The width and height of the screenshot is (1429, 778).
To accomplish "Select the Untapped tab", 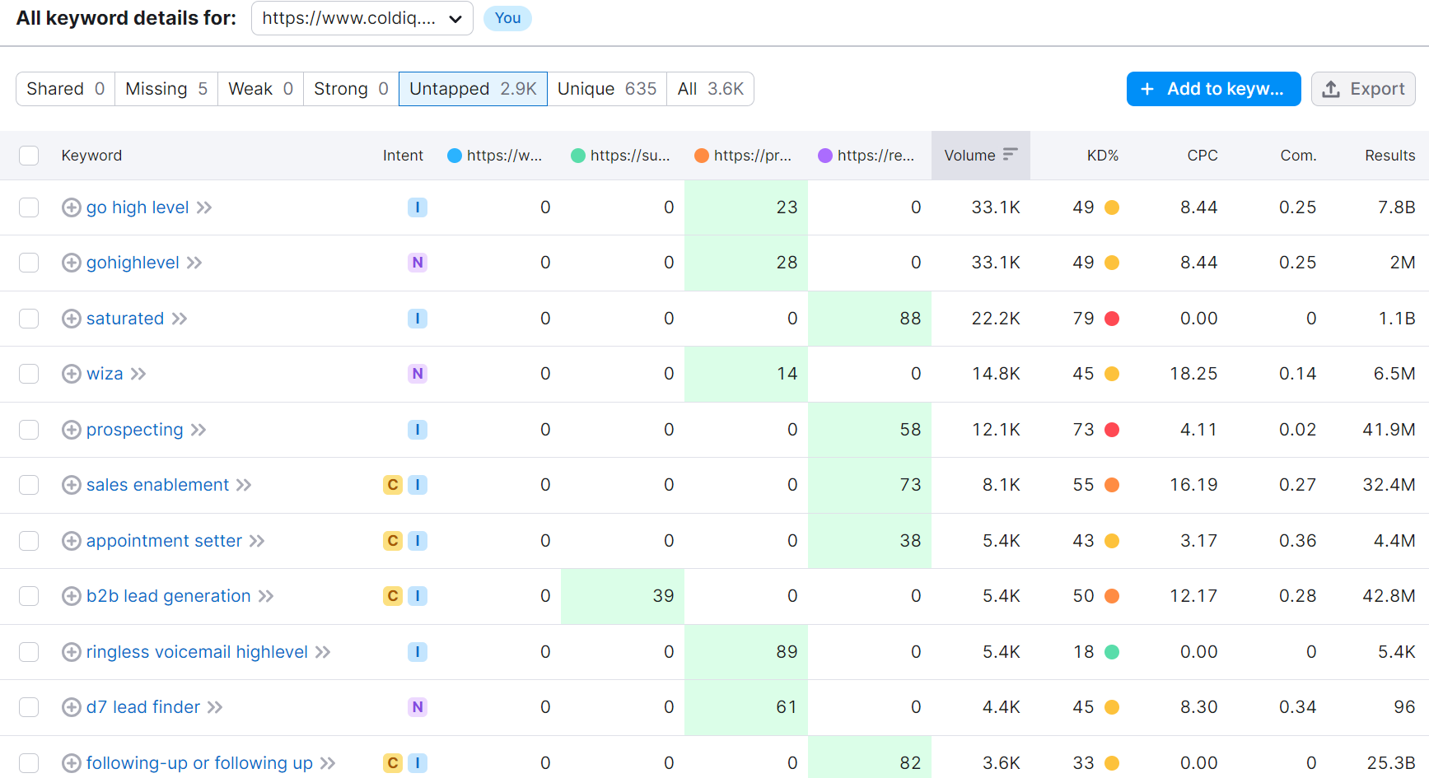I will (x=473, y=89).
